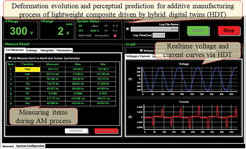Select the IHz function cell

[x=27, y=103]
